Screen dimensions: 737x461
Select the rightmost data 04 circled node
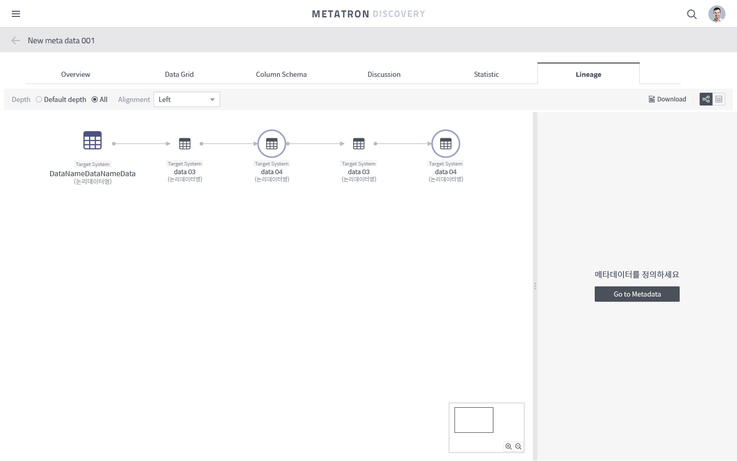446,143
